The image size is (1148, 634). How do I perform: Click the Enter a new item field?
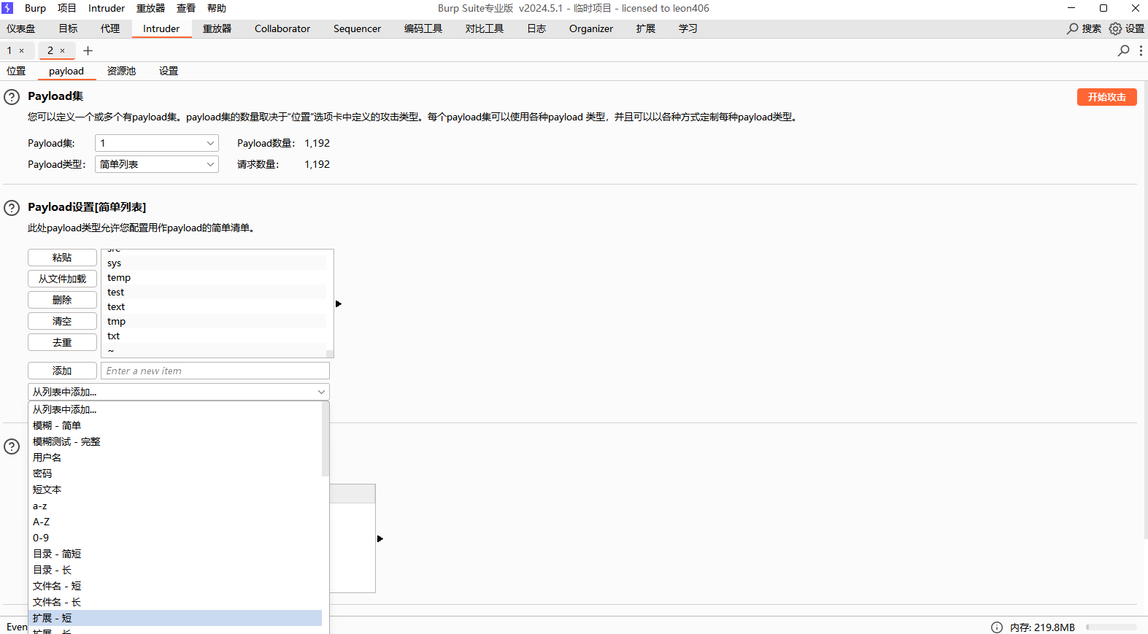pos(215,371)
